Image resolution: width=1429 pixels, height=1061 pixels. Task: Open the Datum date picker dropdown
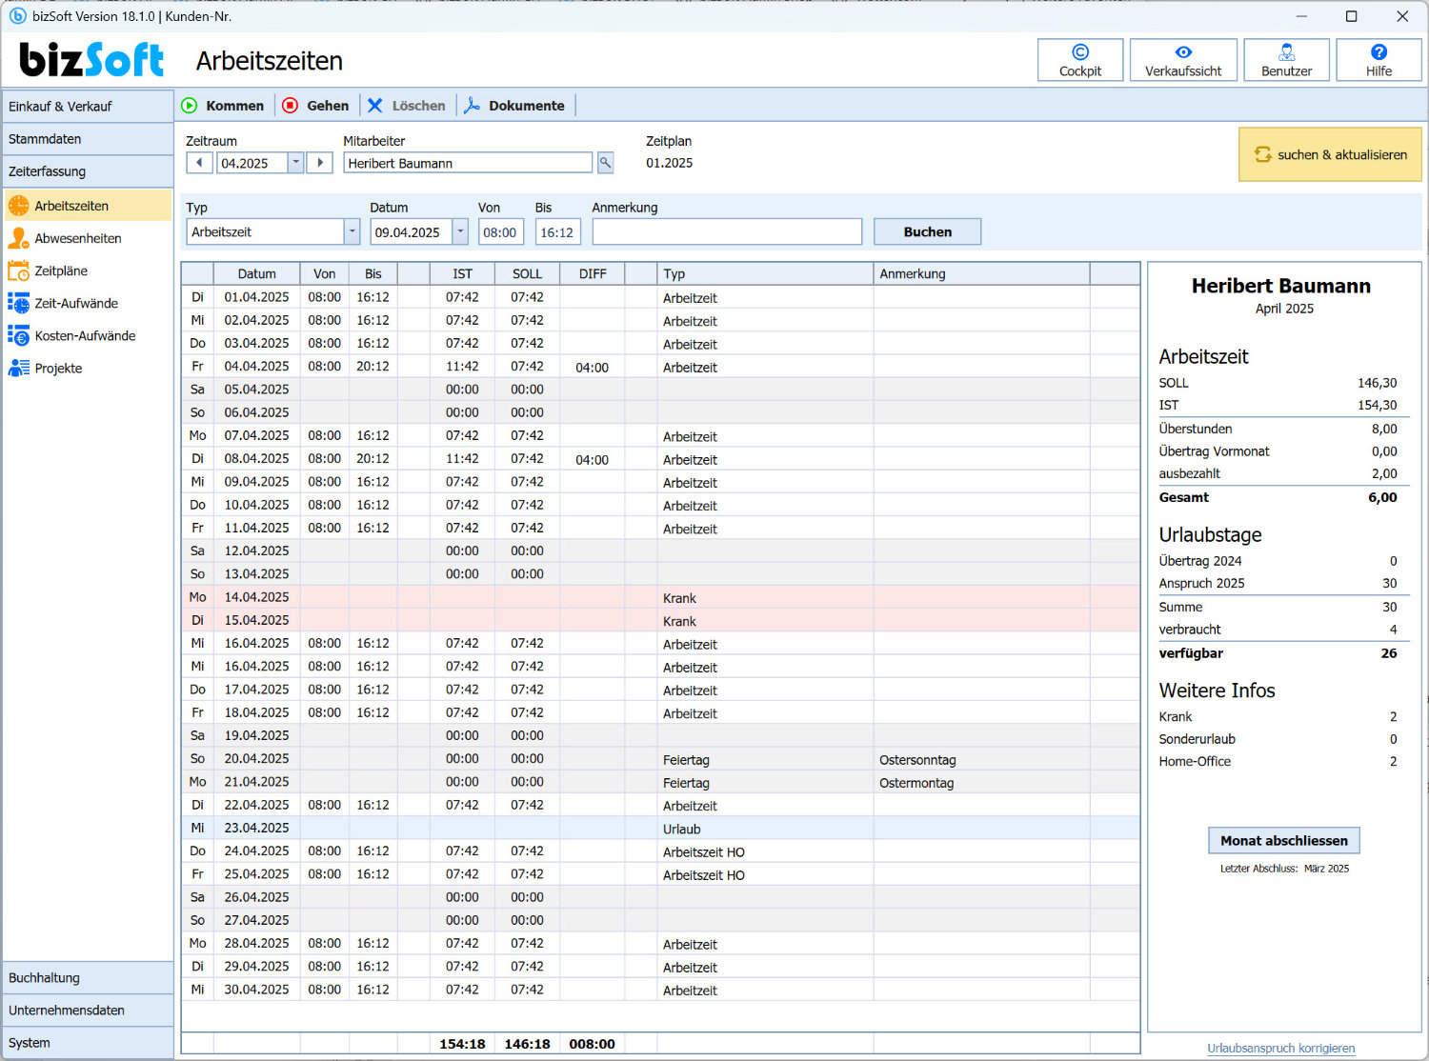[460, 231]
